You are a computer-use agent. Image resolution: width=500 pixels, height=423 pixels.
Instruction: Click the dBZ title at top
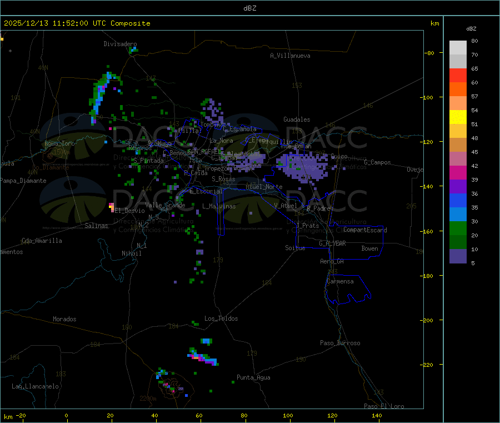[249, 8]
